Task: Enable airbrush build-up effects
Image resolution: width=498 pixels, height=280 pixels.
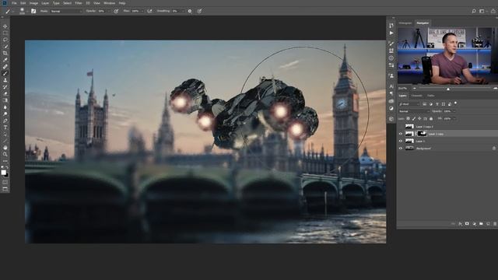Action: point(149,11)
